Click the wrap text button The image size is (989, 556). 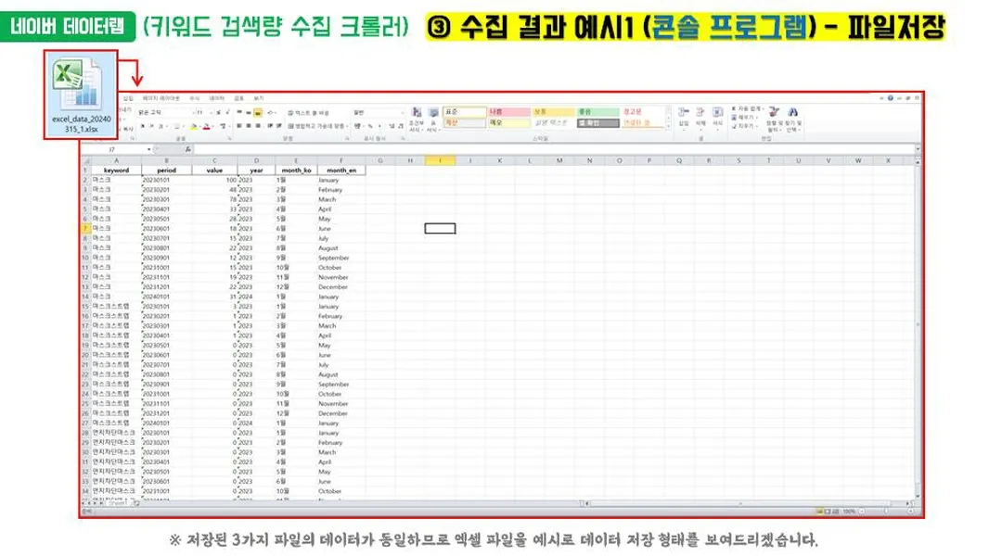[x=308, y=113]
